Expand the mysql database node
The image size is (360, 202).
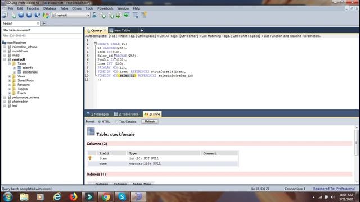point(4,55)
